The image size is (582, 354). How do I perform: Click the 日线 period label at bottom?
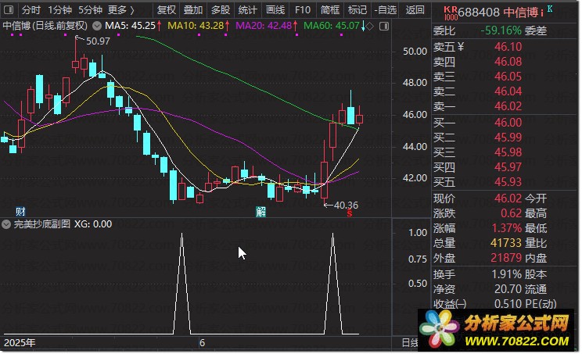pyautogui.click(x=410, y=343)
